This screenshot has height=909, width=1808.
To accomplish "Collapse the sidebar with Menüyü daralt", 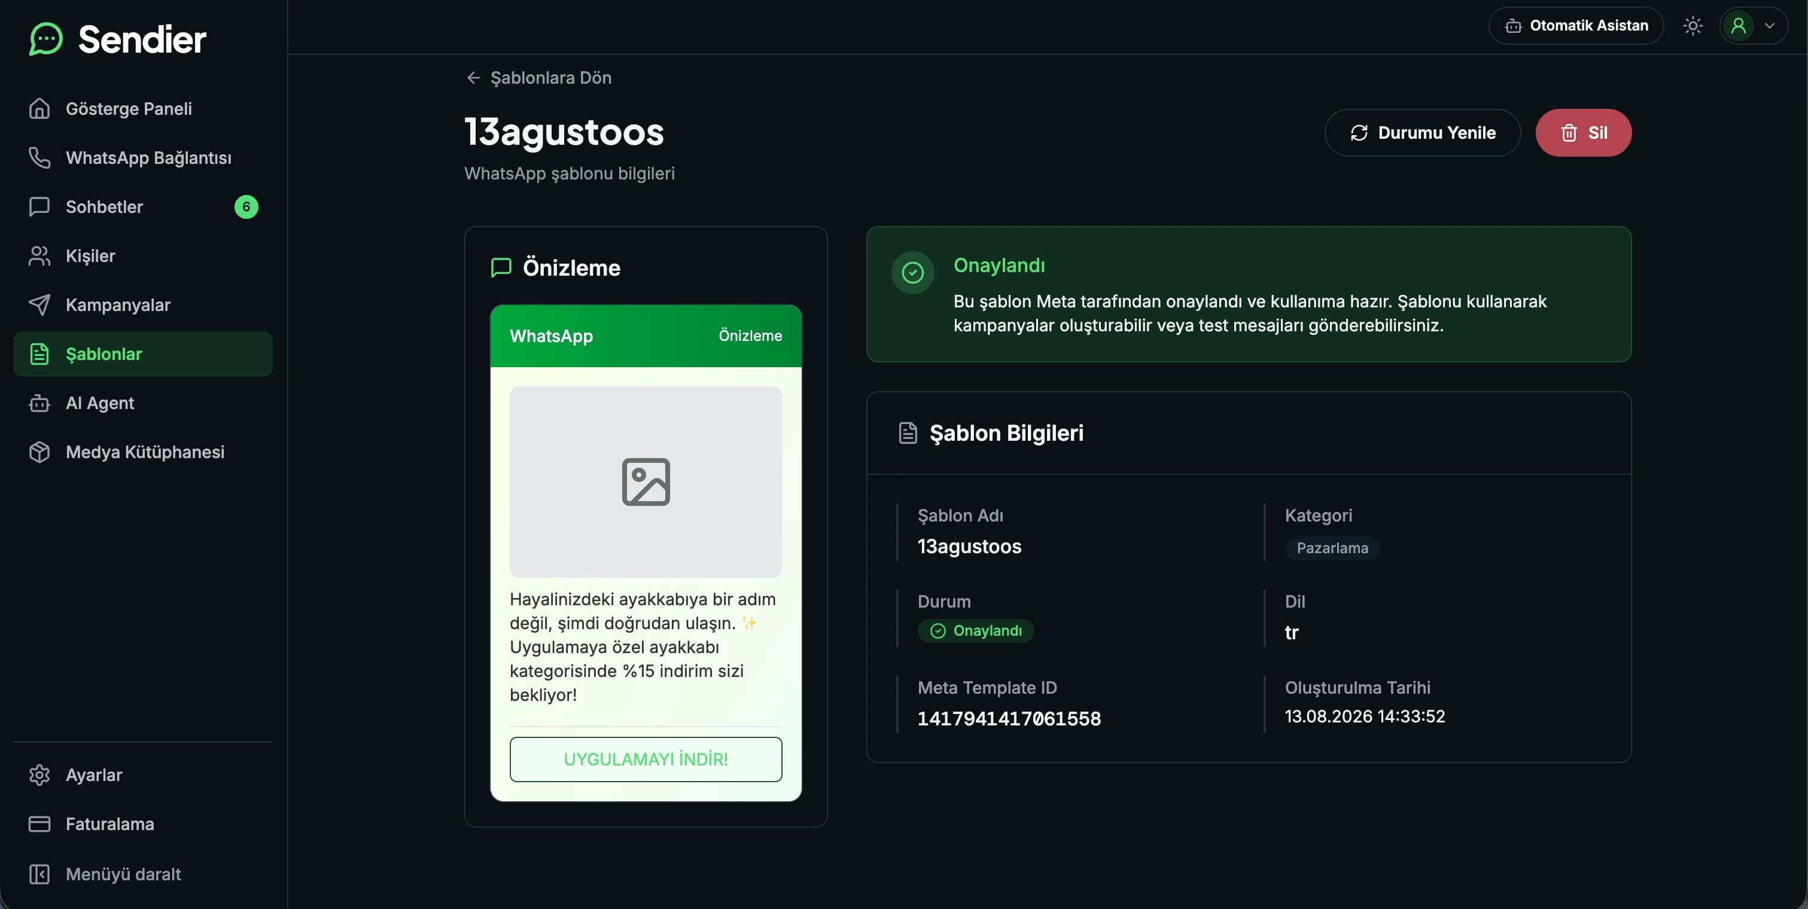I will click(x=143, y=875).
